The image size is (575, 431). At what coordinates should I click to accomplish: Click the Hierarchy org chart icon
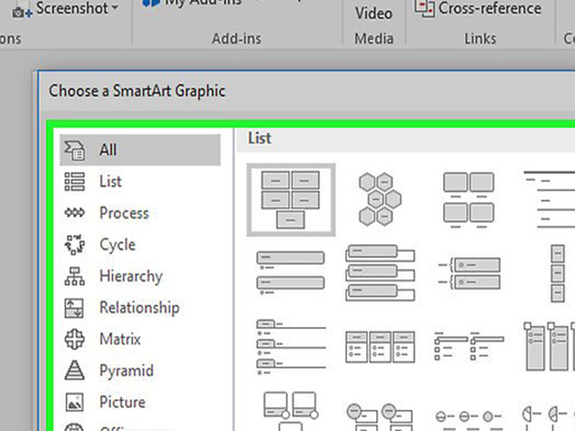74,276
